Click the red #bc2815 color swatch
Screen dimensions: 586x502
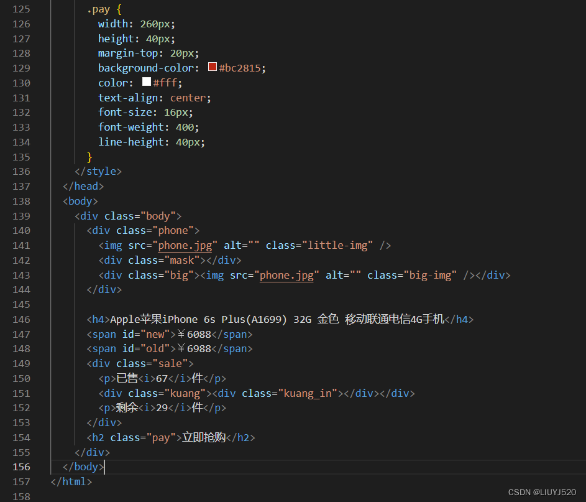click(x=213, y=67)
